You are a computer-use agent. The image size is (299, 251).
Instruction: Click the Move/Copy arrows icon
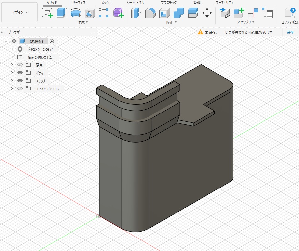point(207,13)
